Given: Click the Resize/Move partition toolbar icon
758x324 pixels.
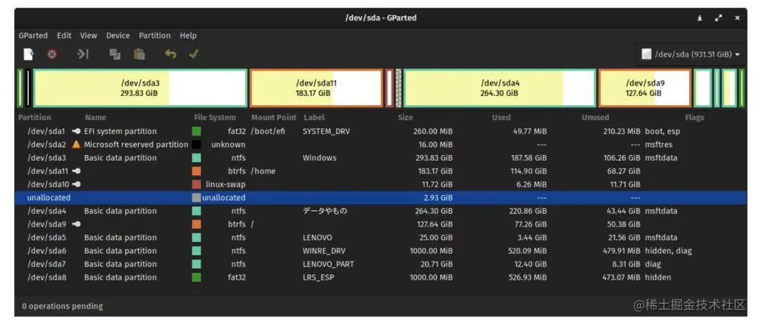Looking at the screenshot, I should 83,54.
